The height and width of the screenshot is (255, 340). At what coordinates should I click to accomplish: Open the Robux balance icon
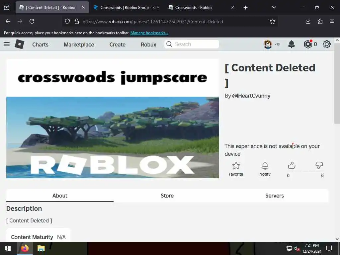coord(308,44)
